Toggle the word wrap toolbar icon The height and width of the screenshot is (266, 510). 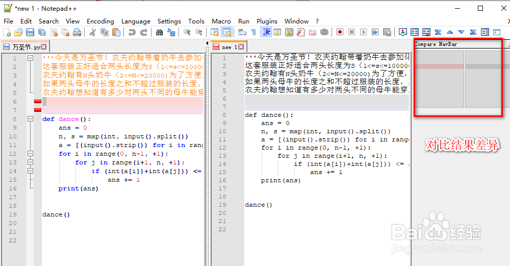pos(242,32)
